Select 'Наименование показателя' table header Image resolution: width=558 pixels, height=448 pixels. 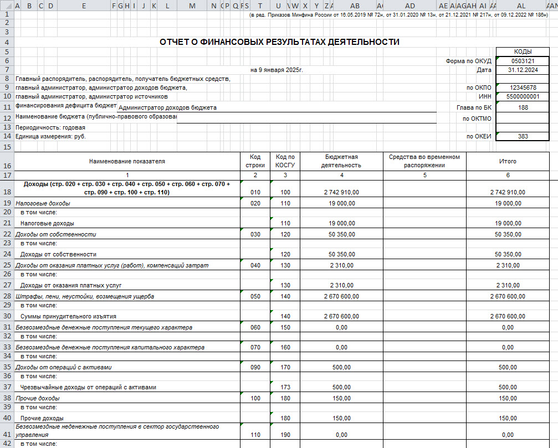pyautogui.click(x=127, y=161)
